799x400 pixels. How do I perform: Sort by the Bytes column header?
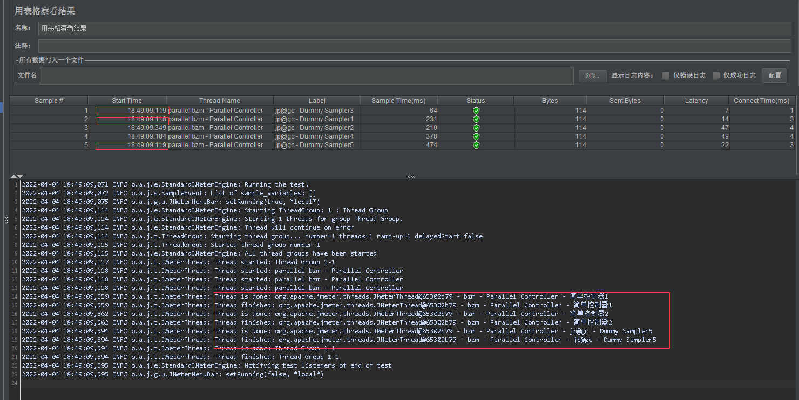point(550,101)
